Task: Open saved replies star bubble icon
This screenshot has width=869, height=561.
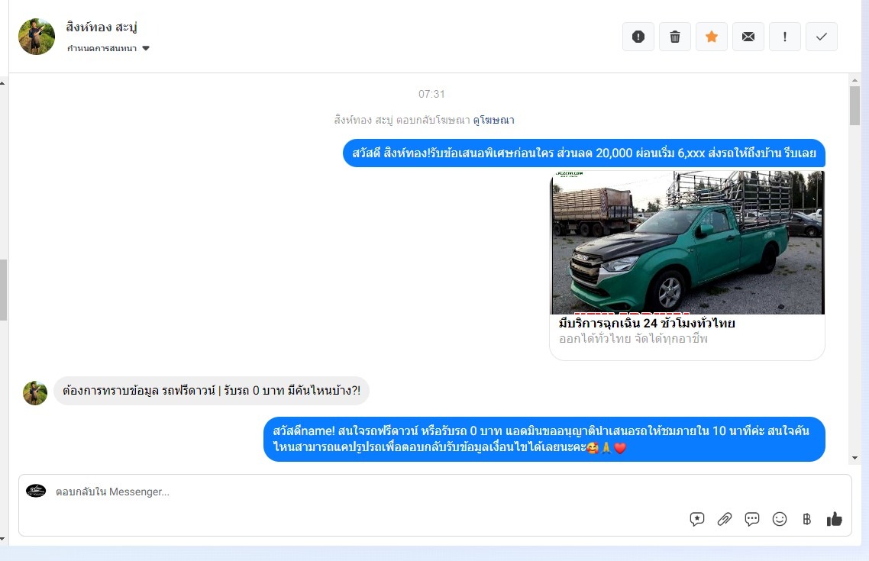Action: point(696,519)
